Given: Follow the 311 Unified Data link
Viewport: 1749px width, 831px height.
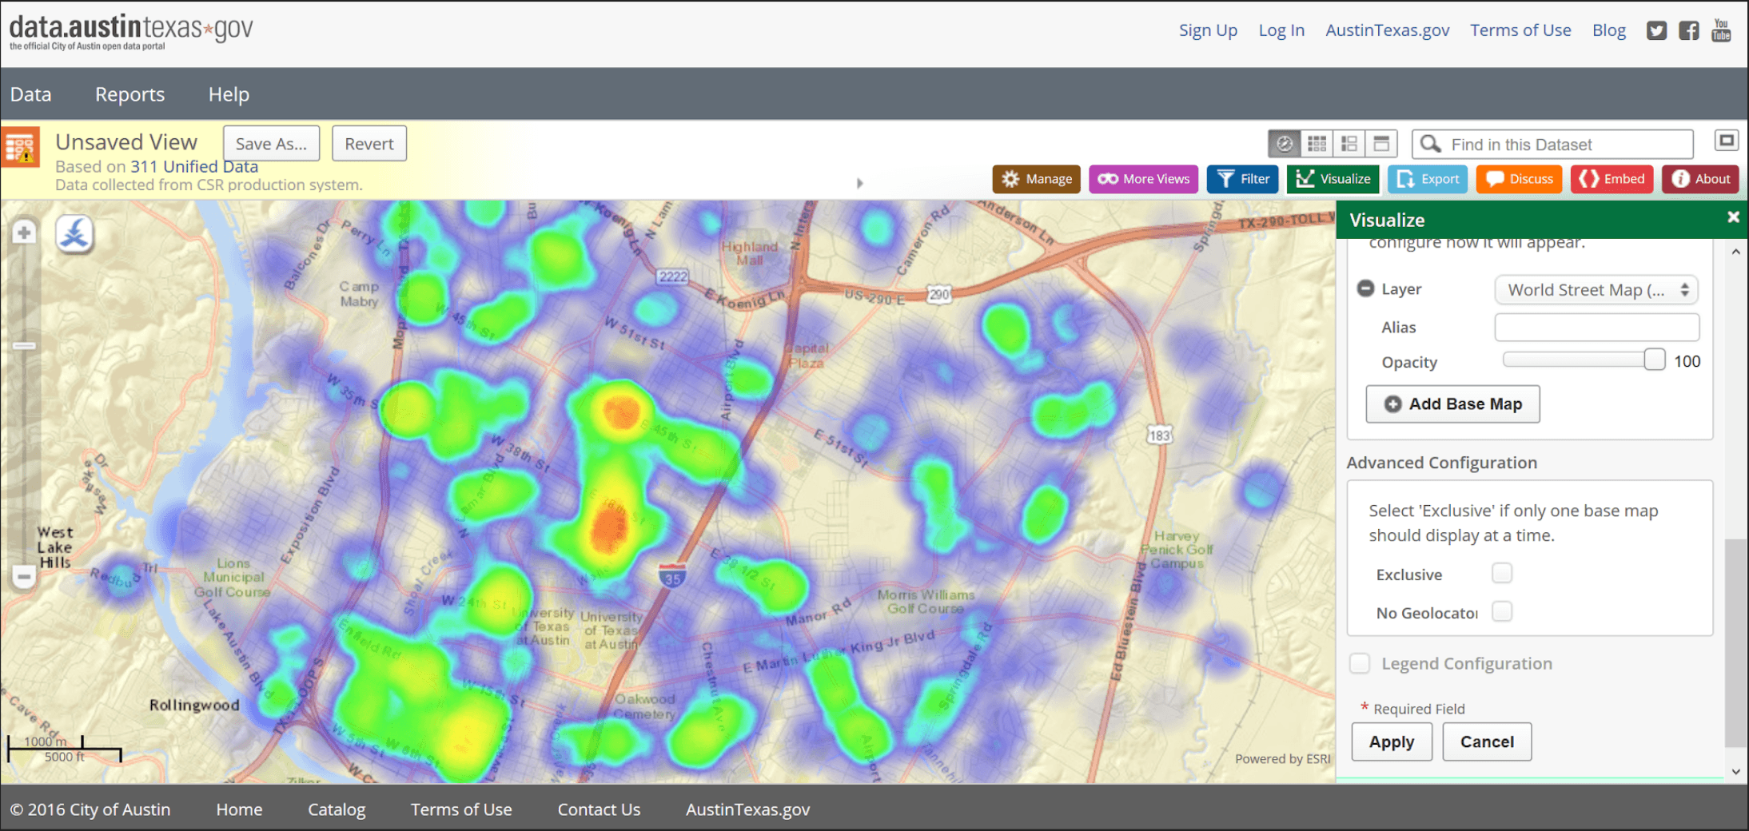Looking at the screenshot, I should (194, 166).
